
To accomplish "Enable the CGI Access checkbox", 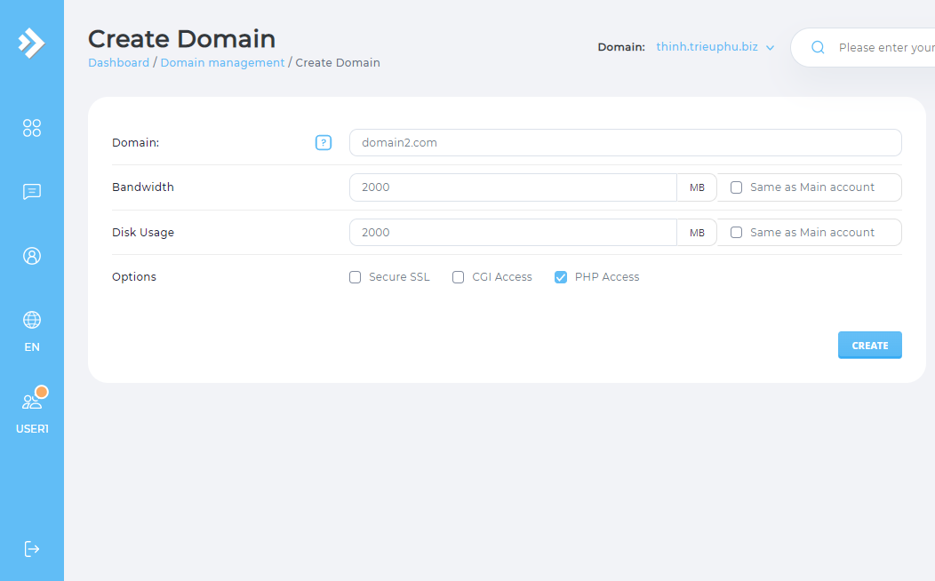I will pyautogui.click(x=459, y=277).
